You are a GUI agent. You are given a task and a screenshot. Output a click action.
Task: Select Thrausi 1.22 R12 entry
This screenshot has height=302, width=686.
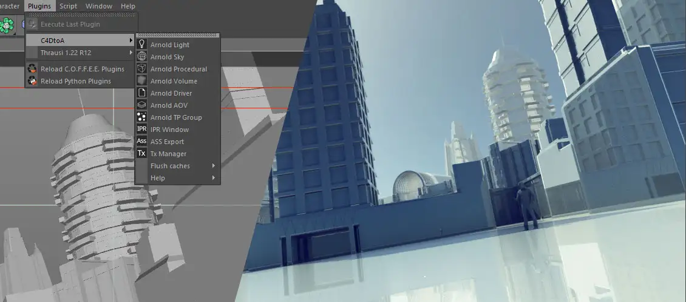pos(81,53)
